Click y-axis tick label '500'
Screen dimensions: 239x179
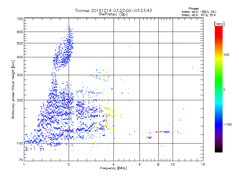point(20,43)
